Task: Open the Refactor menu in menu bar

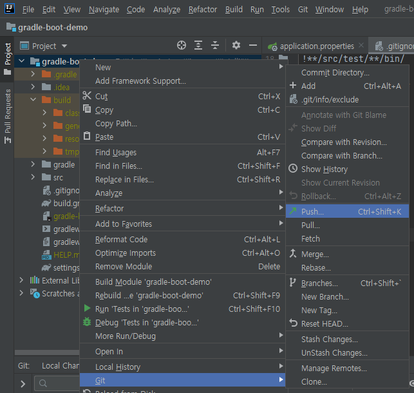Action: [x=203, y=10]
